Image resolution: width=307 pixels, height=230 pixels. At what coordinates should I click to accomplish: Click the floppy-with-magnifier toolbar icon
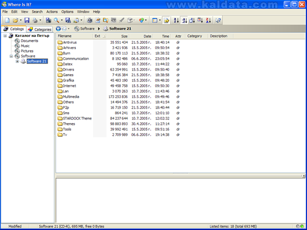tap(68, 20)
